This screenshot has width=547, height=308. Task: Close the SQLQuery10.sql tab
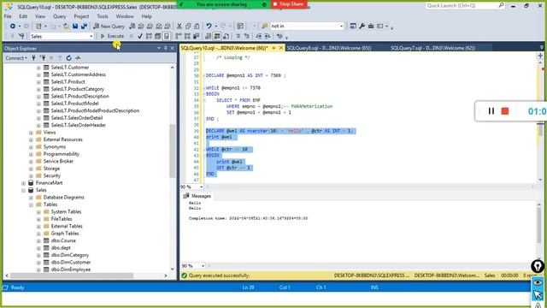point(281,48)
